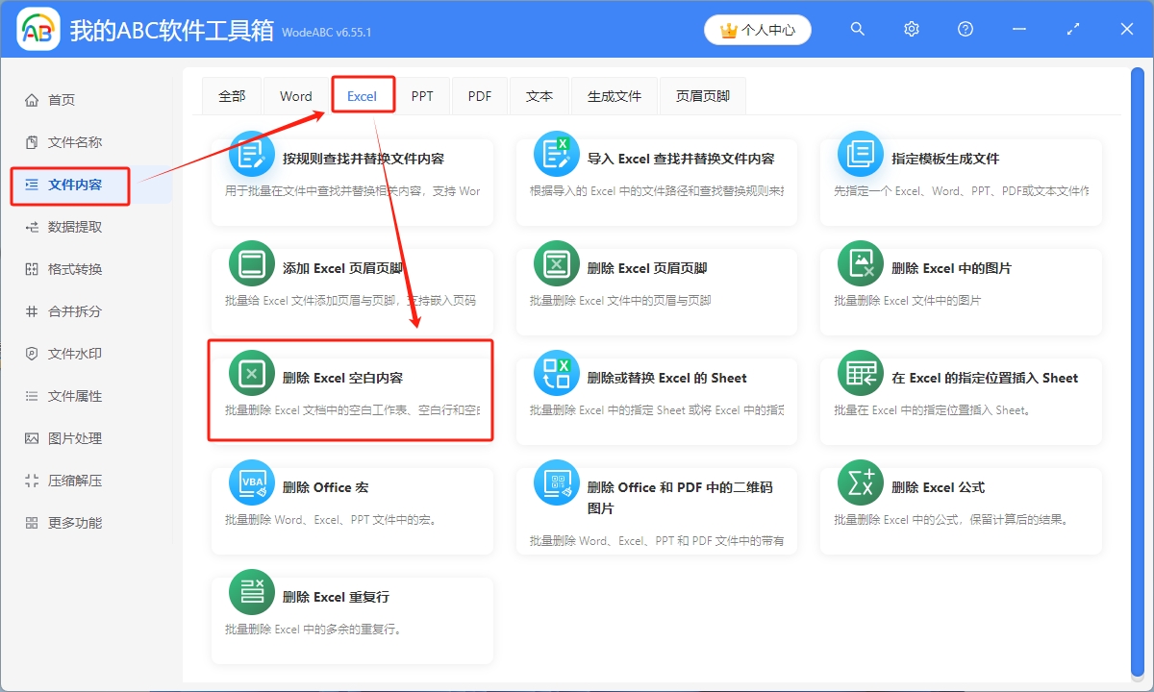1154x692 pixels.
Task: Click description 批量删除 Excel 中的多余的重复行
Action: (x=314, y=630)
